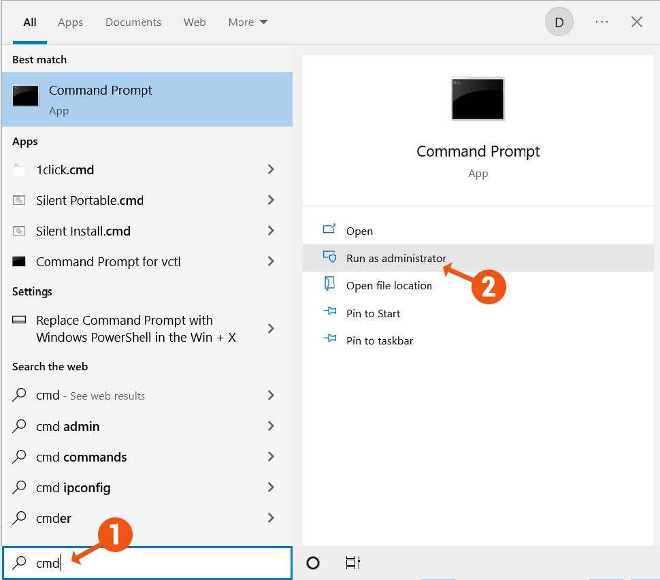Screen dimensions: 660x580
Task: Open the three-dot options menu
Action: click(x=601, y=22)
